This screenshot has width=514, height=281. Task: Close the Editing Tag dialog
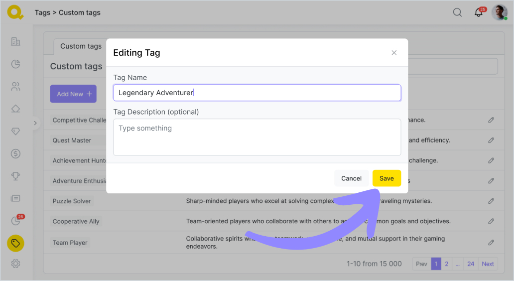pyautogui.click(x=394, y=53)
